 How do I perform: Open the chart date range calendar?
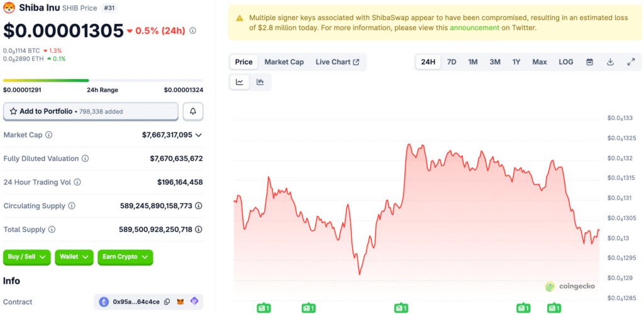pyautogui.click(x=589, y=62)
